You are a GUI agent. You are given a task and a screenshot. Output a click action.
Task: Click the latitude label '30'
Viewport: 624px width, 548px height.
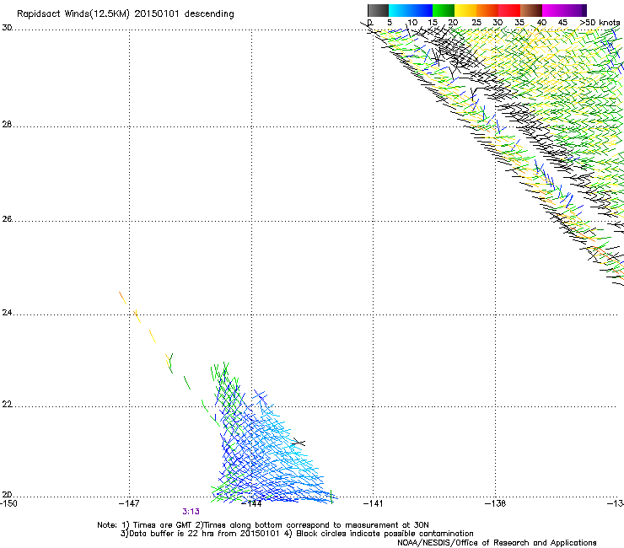click(x=7, y=28)
